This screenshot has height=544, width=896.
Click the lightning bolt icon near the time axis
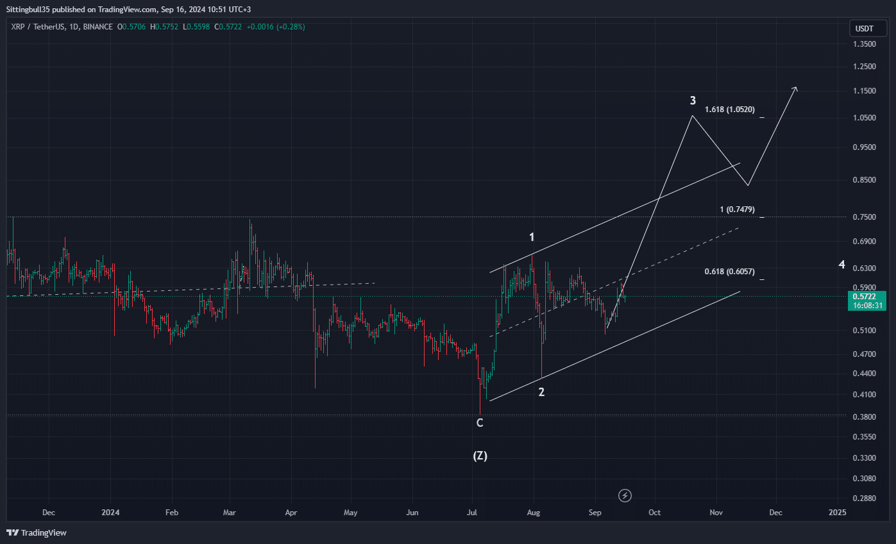(x=625, y=495)
